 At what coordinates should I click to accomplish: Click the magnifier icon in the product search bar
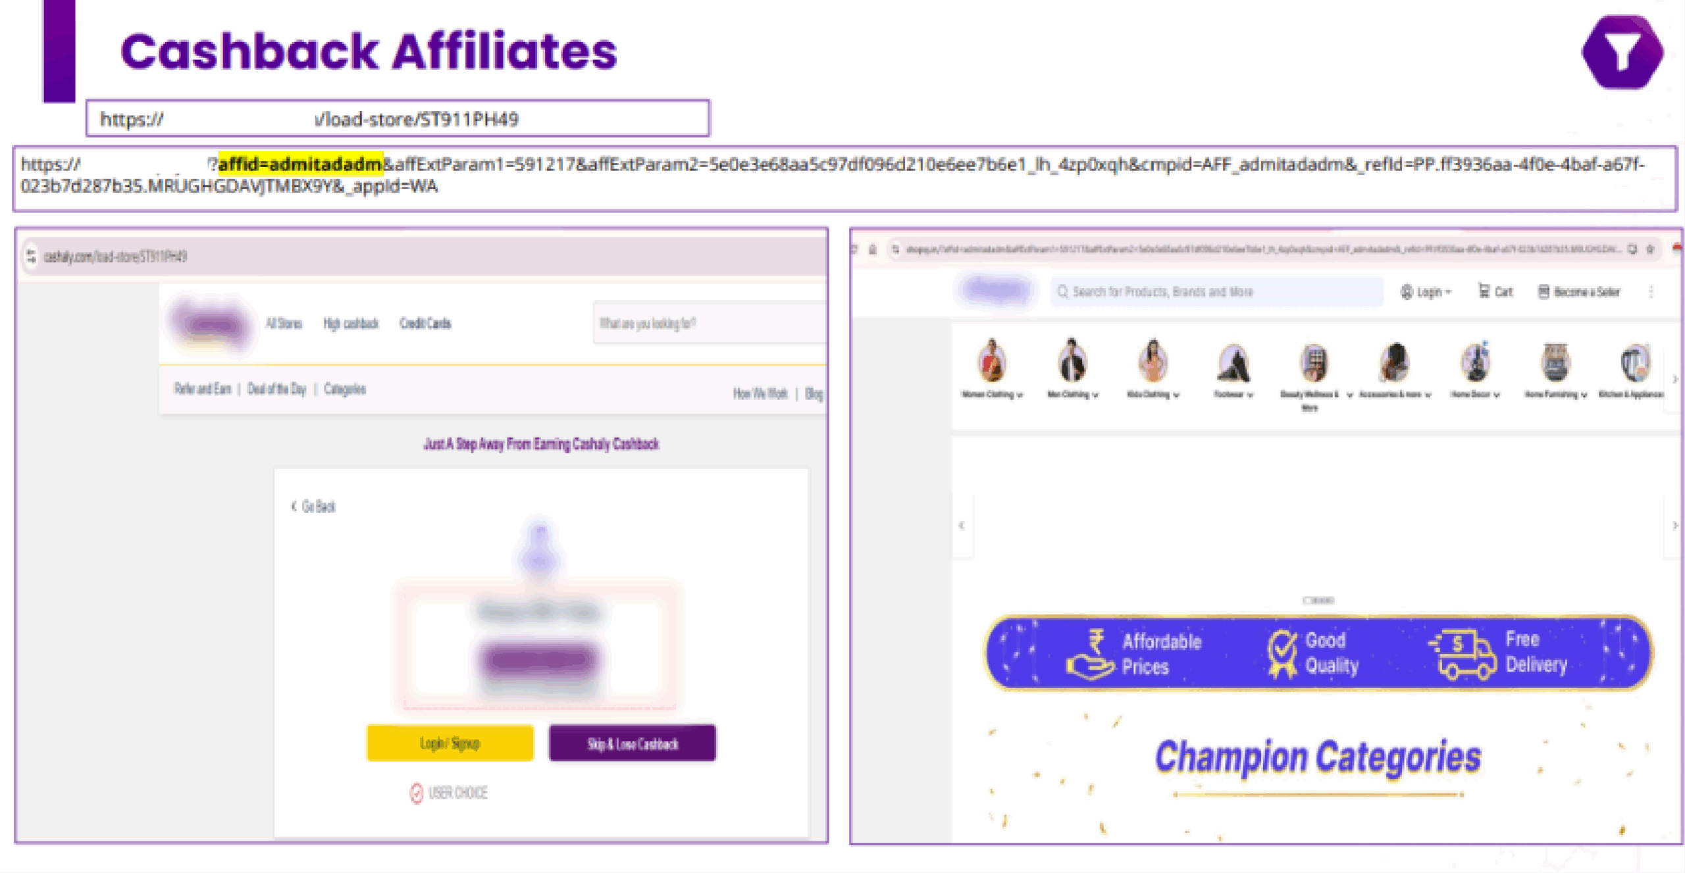1062,291
